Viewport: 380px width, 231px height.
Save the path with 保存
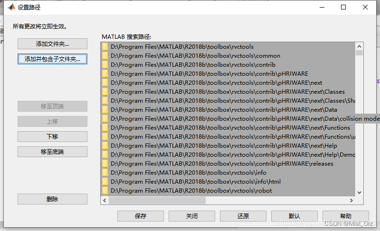(x=141, y=216)
